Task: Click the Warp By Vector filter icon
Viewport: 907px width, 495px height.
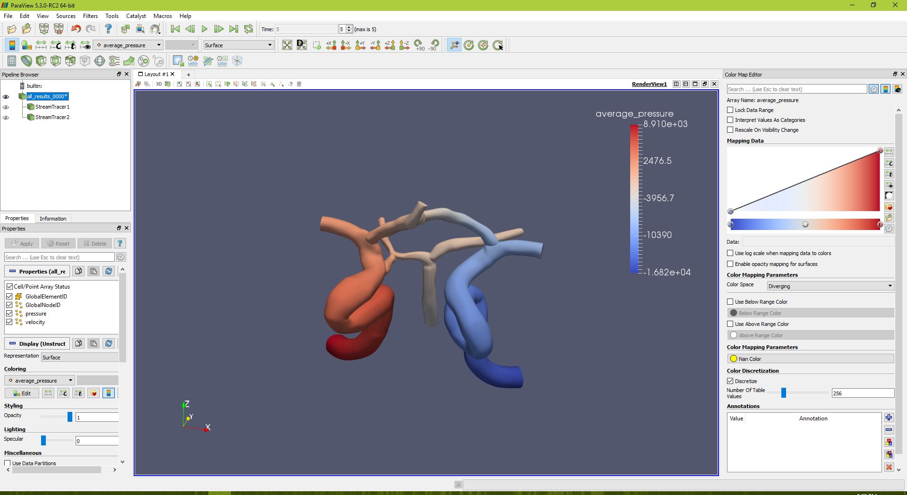Action: tap(128, 61)
